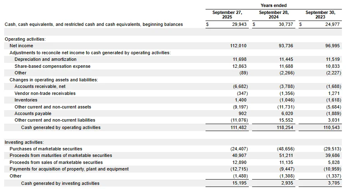Viewport: 346px width, 189px height.
Task: Click the "Accounts payable" row label
Action: tap(33, 113)
